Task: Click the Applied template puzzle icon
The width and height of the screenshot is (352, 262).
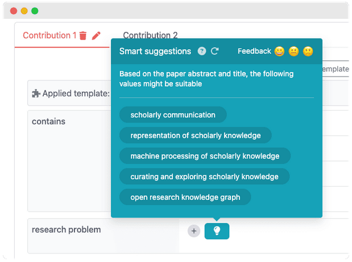Action: [36, 94]
